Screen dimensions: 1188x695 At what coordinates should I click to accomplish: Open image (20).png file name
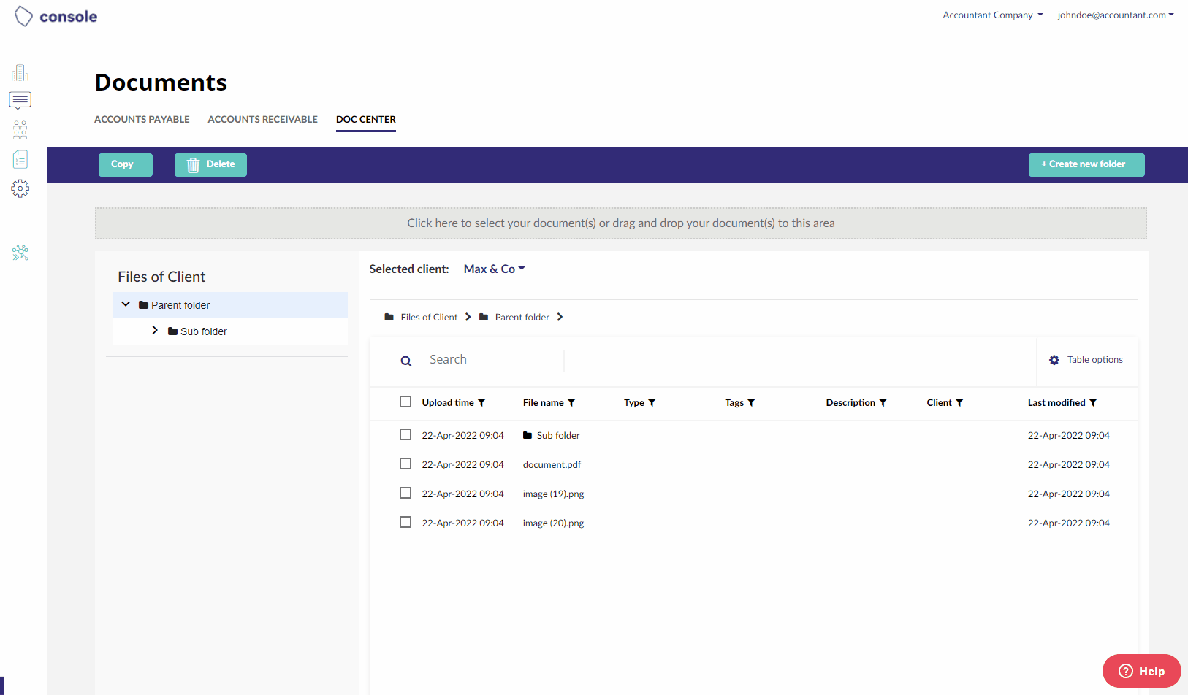click(x=553, y=523)
